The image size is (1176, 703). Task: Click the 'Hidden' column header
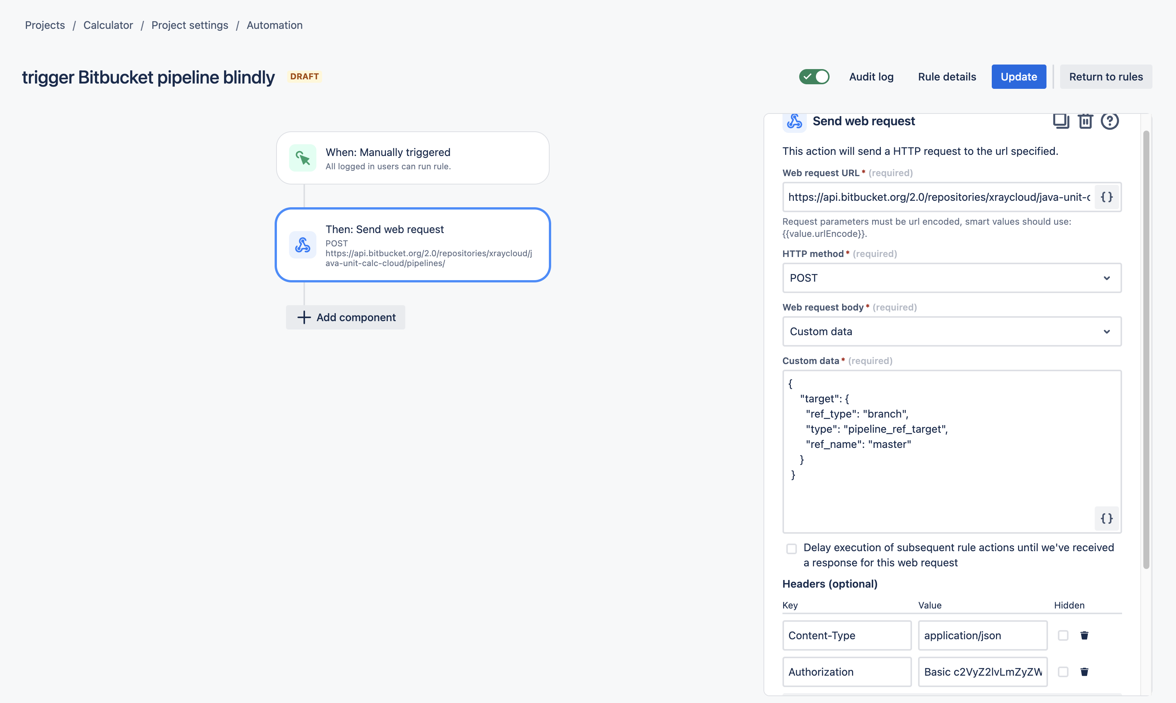[x=1069, y=605]
